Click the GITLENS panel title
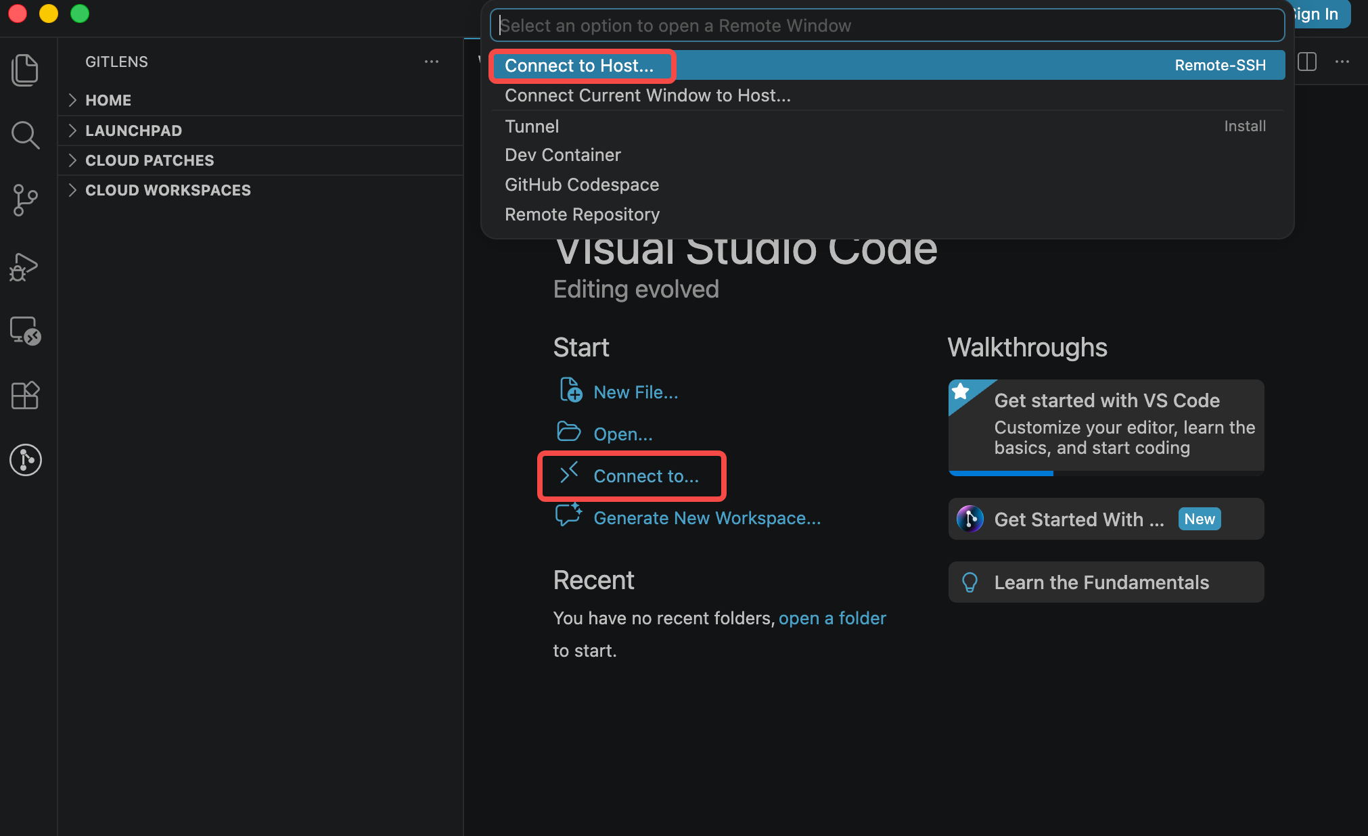Viewport: 1368px width, 836px height. click(116, 62)
